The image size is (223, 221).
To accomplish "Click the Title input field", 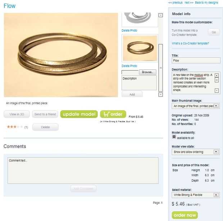I will click(x=196, y=60).
